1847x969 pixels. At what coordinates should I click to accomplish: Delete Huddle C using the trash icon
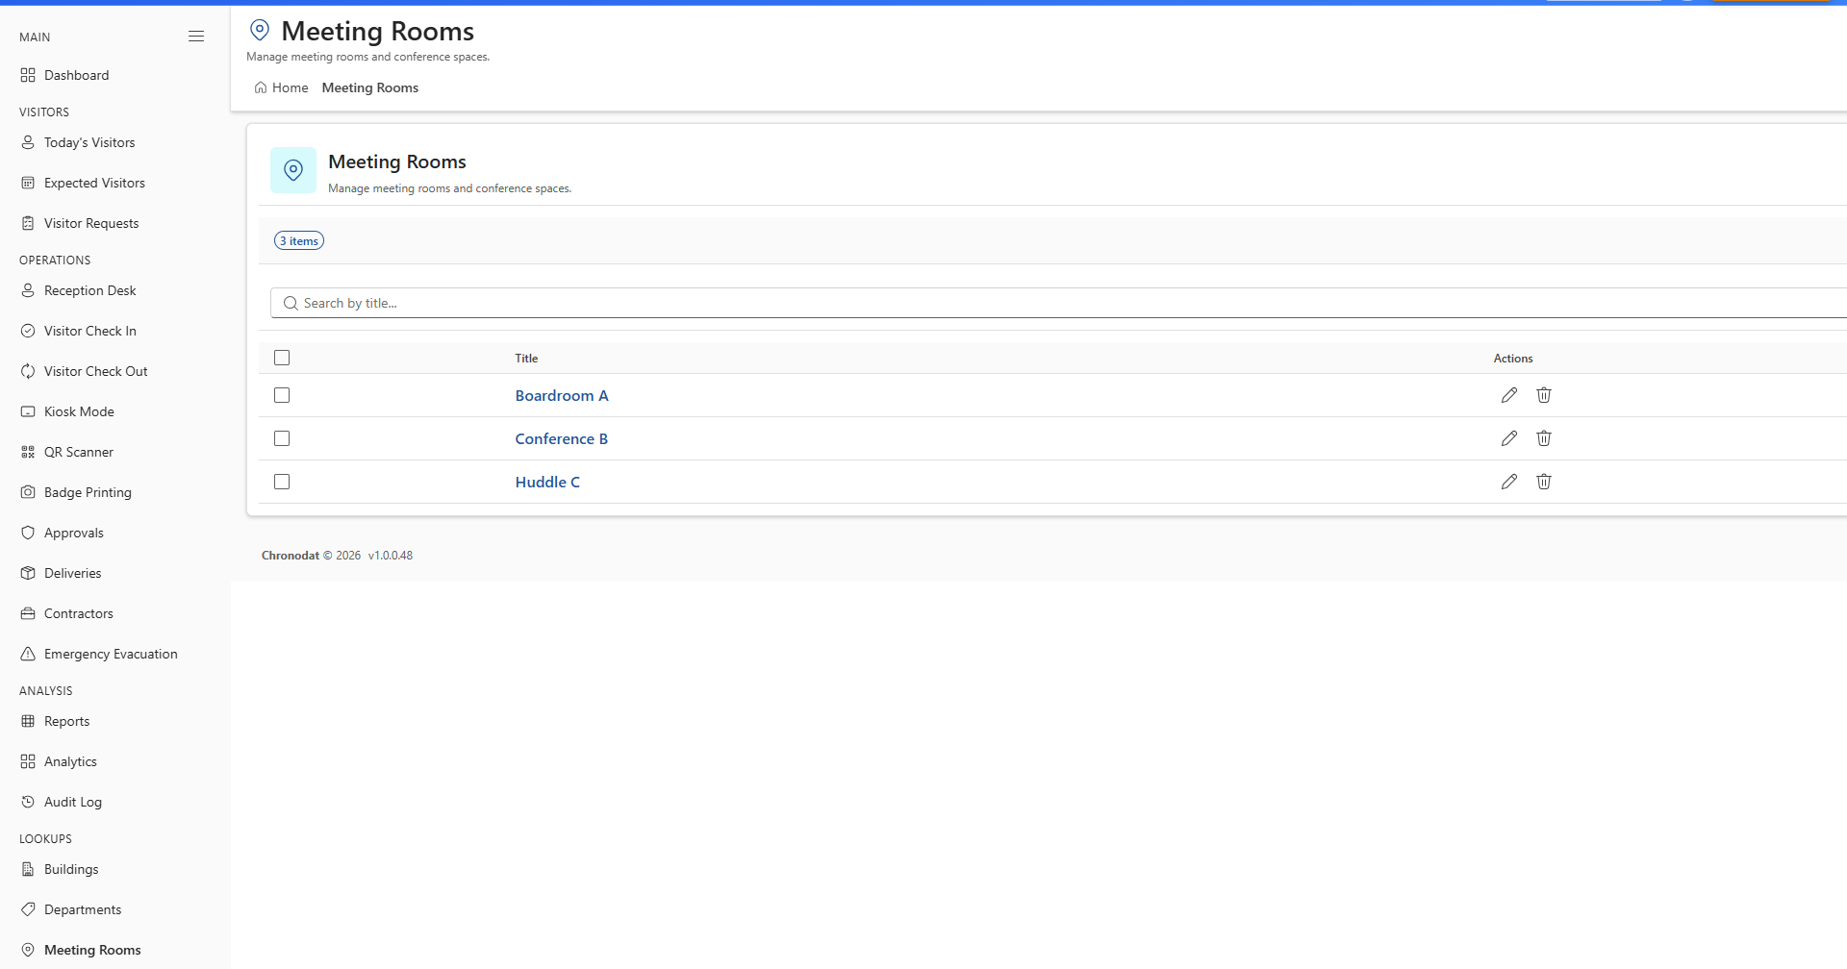coord(1544,482)
